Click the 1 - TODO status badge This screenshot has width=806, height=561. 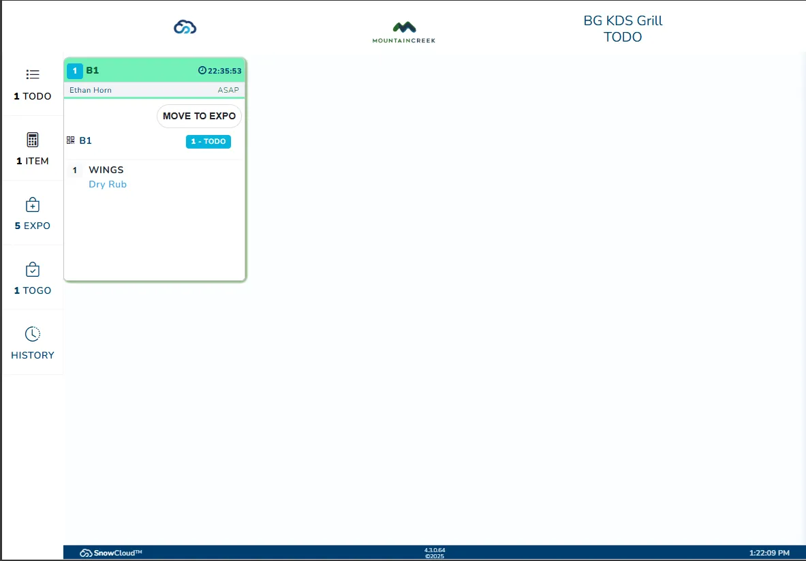[x=208, y=141]
